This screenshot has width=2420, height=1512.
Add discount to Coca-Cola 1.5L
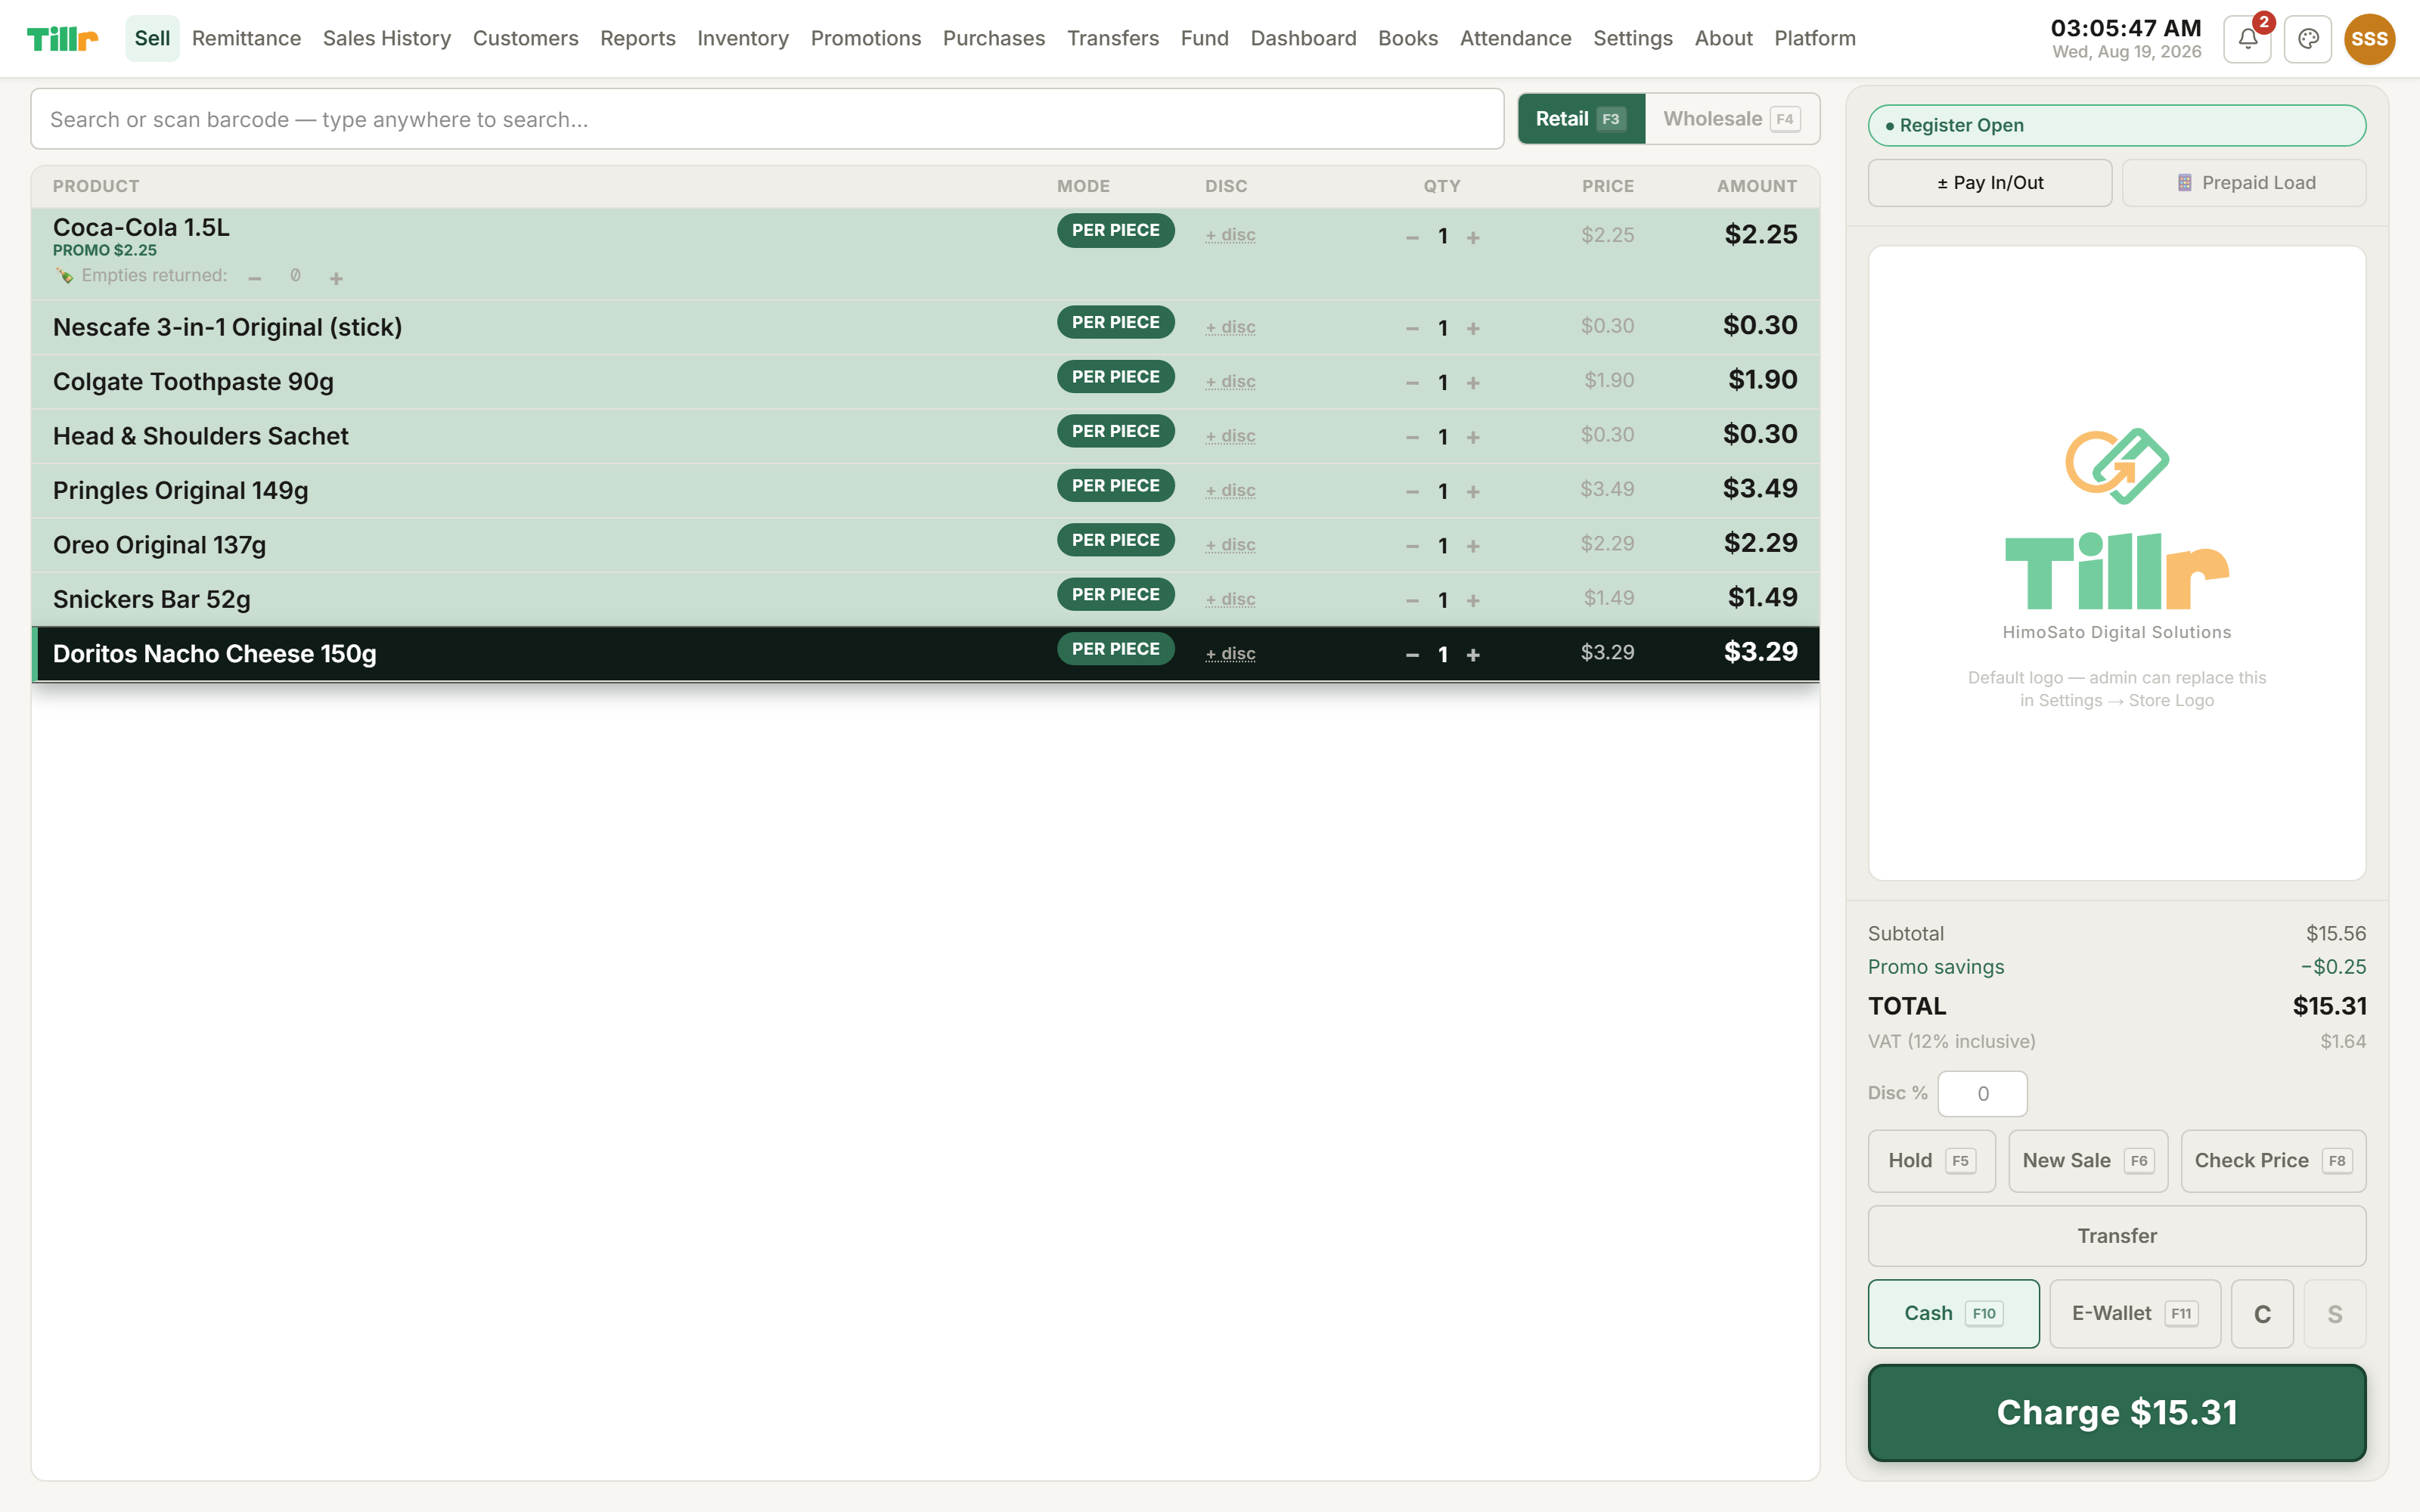point(1230,235)
